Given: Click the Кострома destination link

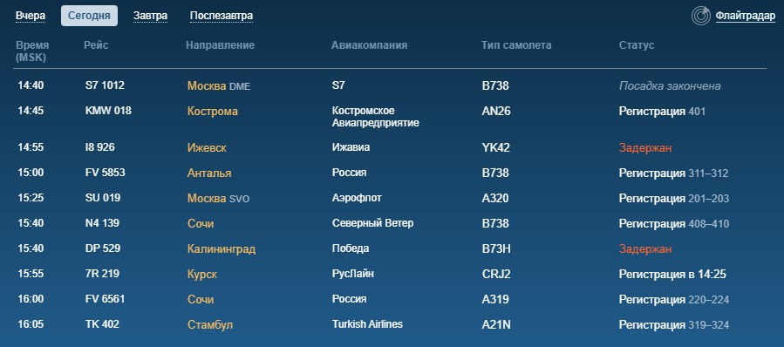Looking at the screenshot, I should tap(213, 111).
